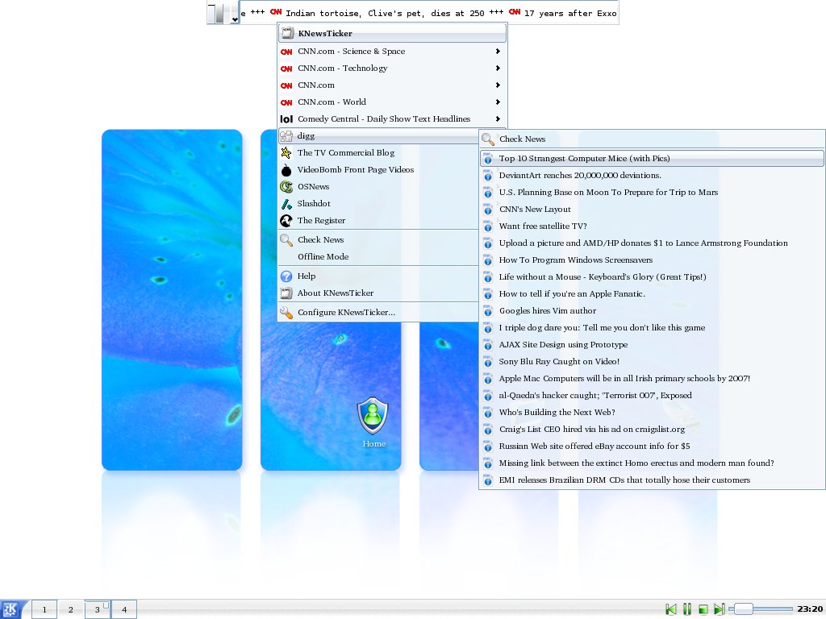This screenshot has width=826, height=619.
Task: Switch to virtual desktop 1
Action: point(44,609)
